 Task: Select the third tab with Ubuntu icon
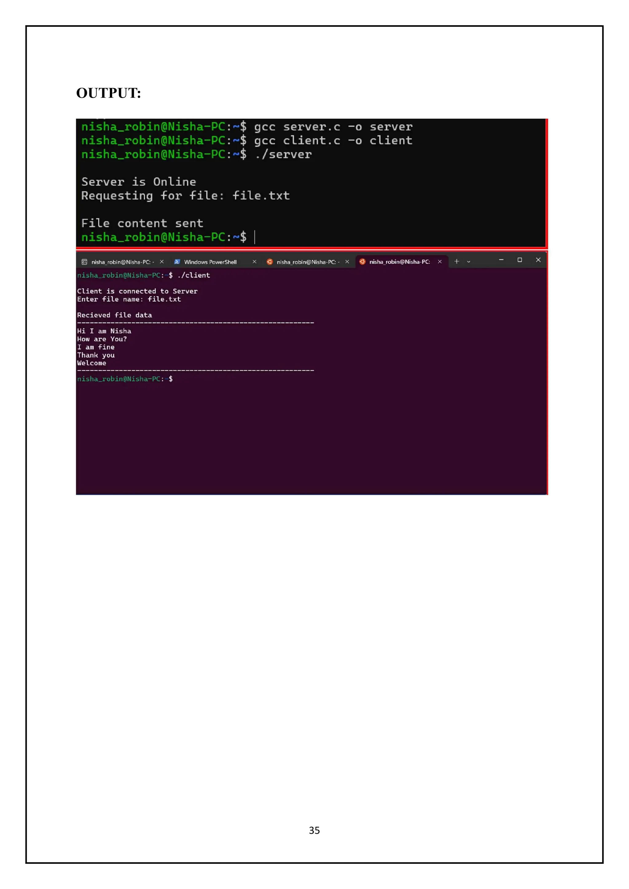[308, 262]
